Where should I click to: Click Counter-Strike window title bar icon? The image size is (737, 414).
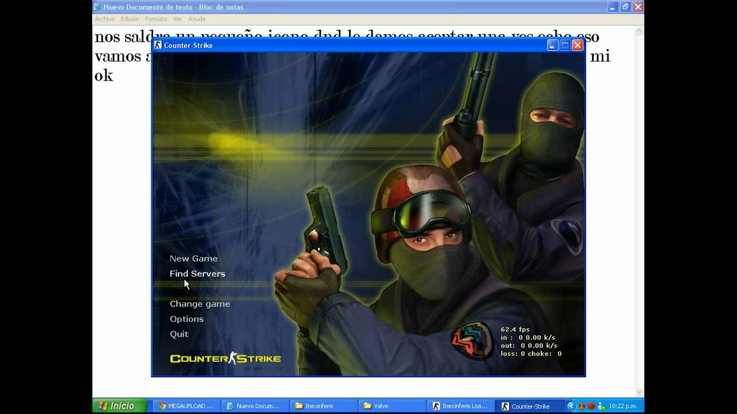click(x=158, y=45)
